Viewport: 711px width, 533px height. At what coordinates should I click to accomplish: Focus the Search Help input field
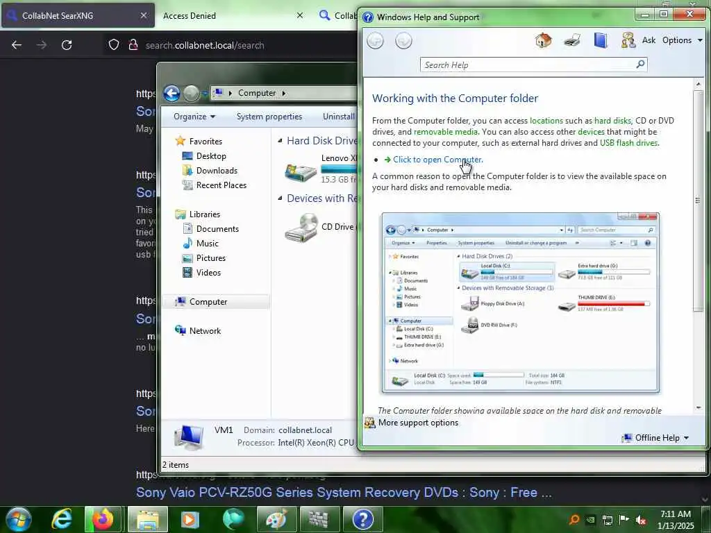(528, 65)
